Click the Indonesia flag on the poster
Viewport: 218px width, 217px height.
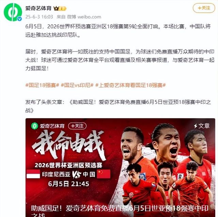tap(33, 174)
